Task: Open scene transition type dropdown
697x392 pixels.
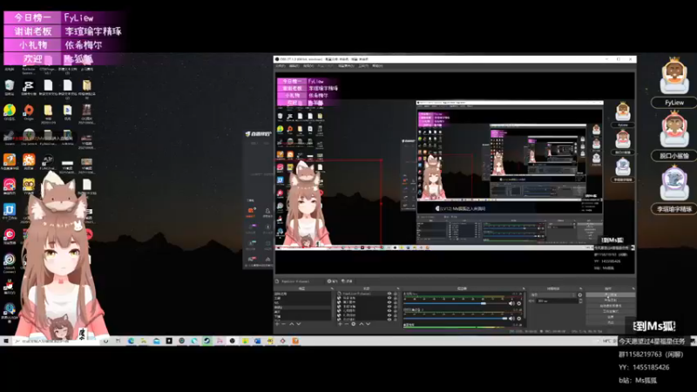Action: coord(553,295)
